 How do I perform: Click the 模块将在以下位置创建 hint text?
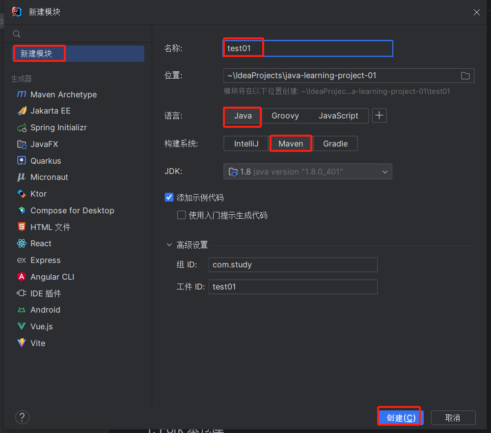(x=337, y=91)
